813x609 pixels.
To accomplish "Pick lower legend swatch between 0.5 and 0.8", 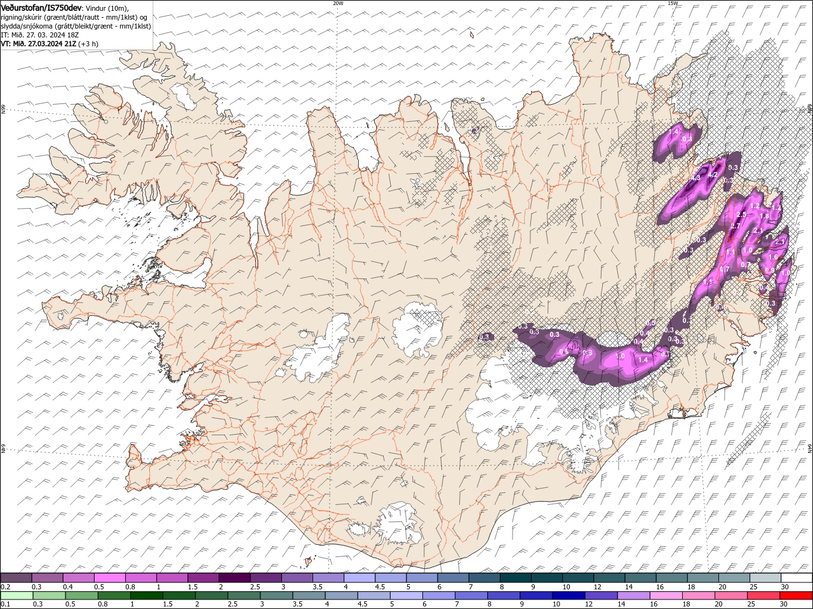I will coord(82,596).
